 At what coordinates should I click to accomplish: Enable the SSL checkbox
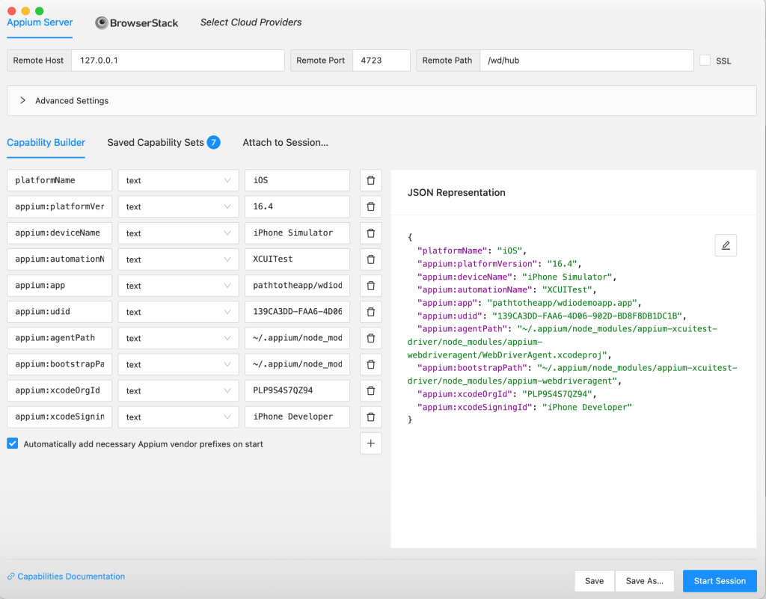(705, 61)
